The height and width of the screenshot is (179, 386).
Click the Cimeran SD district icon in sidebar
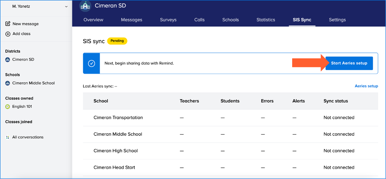pyautogui.click(x=7, y=60)
